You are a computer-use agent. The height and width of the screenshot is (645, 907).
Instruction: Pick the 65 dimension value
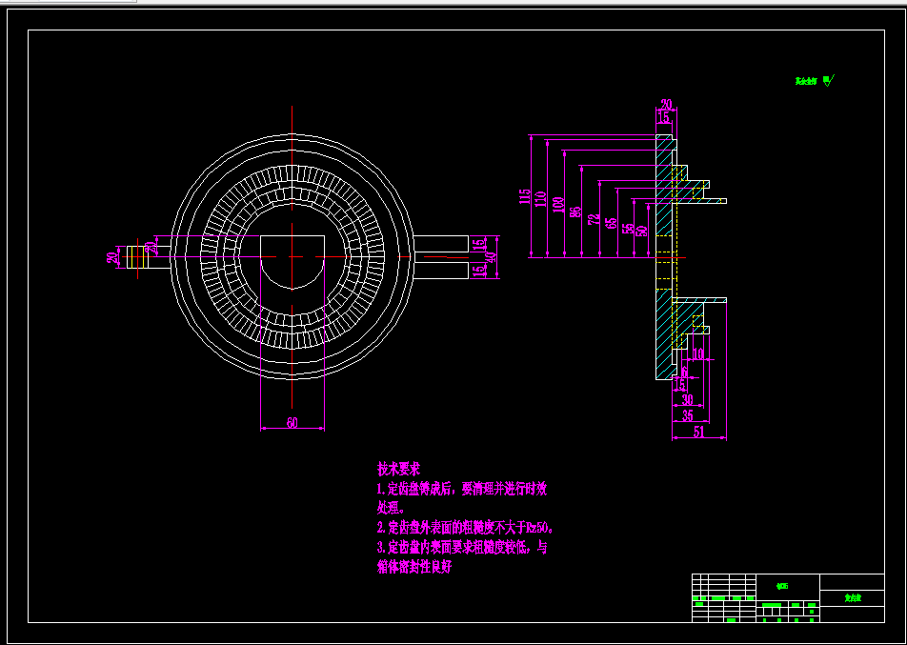(612, 224)
